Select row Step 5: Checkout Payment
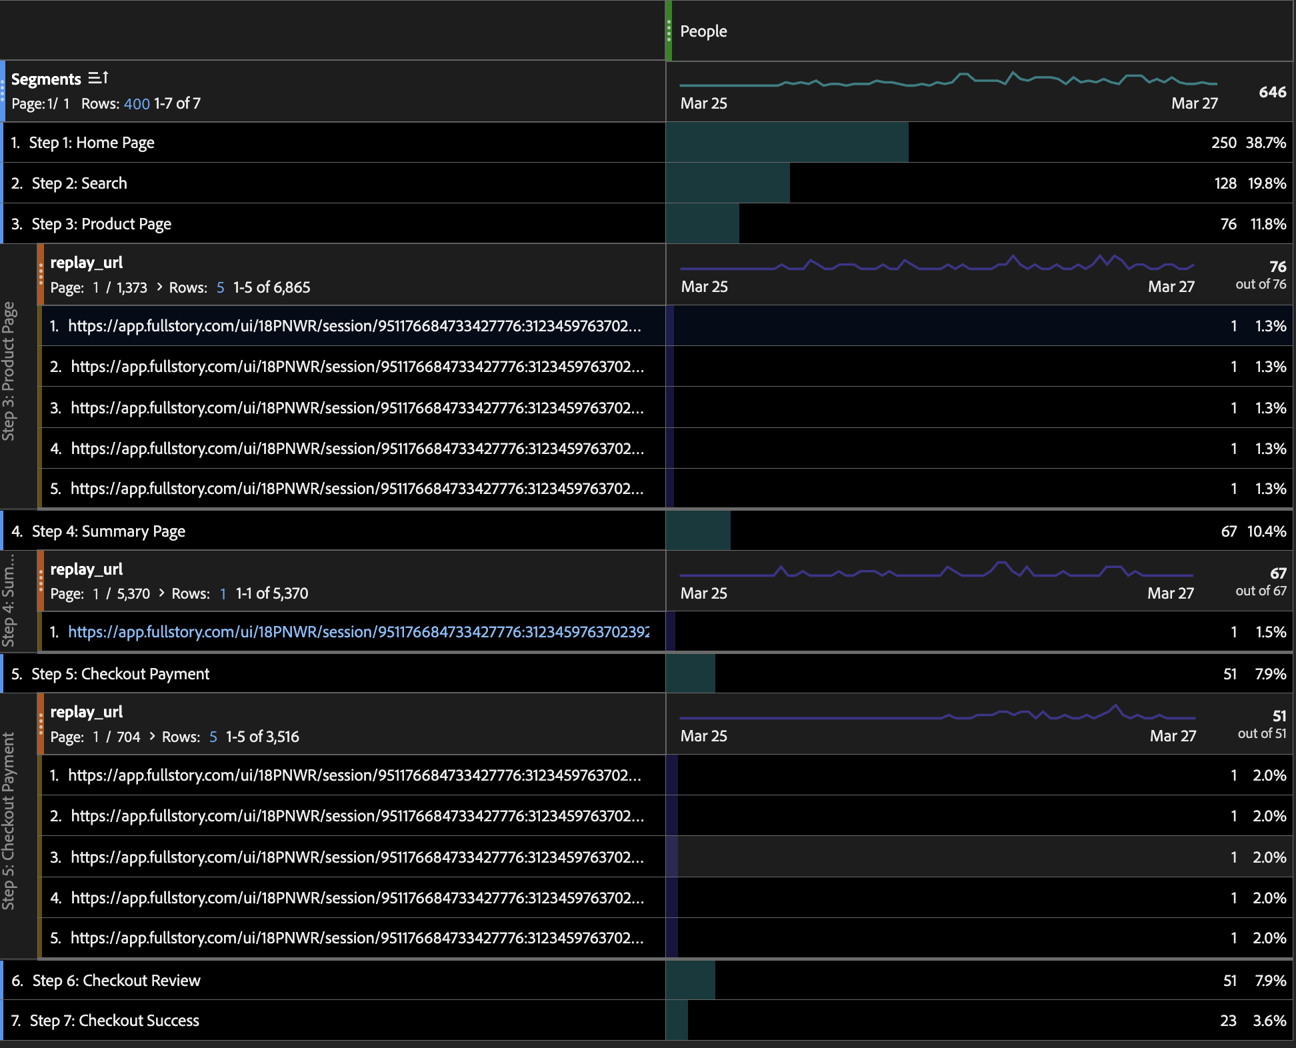 (334, 674)
